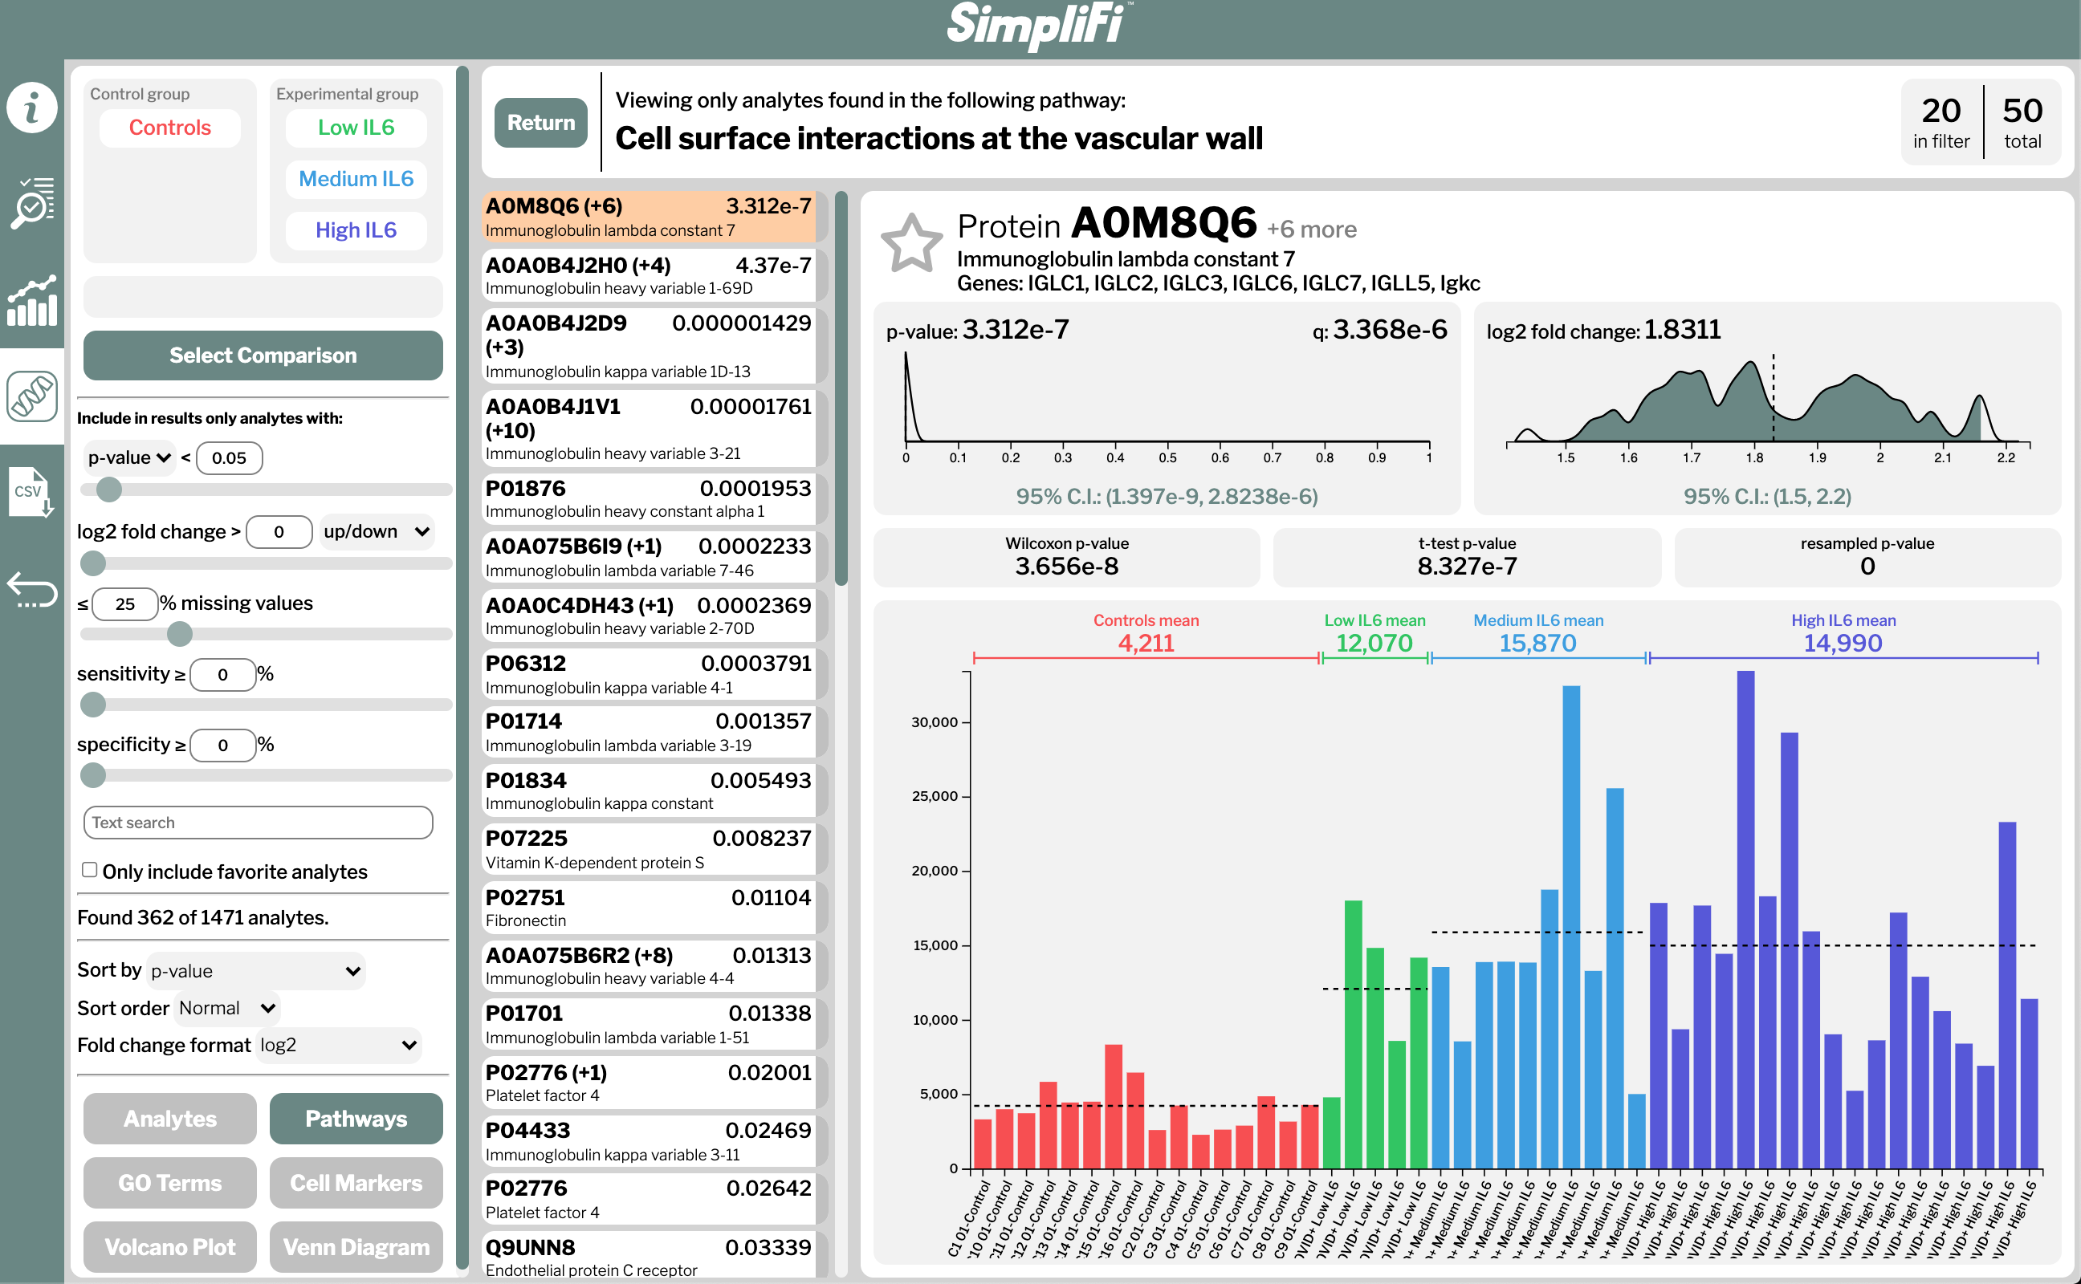Click the analyte list scrollbar
Screen dimensions: 2081x1284
[x=841, y=388]
